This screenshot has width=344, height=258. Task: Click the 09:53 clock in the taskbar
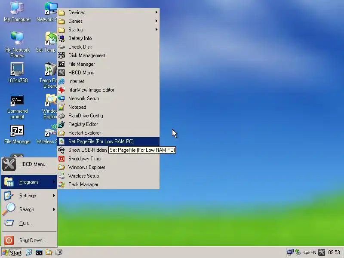point(334,252)
